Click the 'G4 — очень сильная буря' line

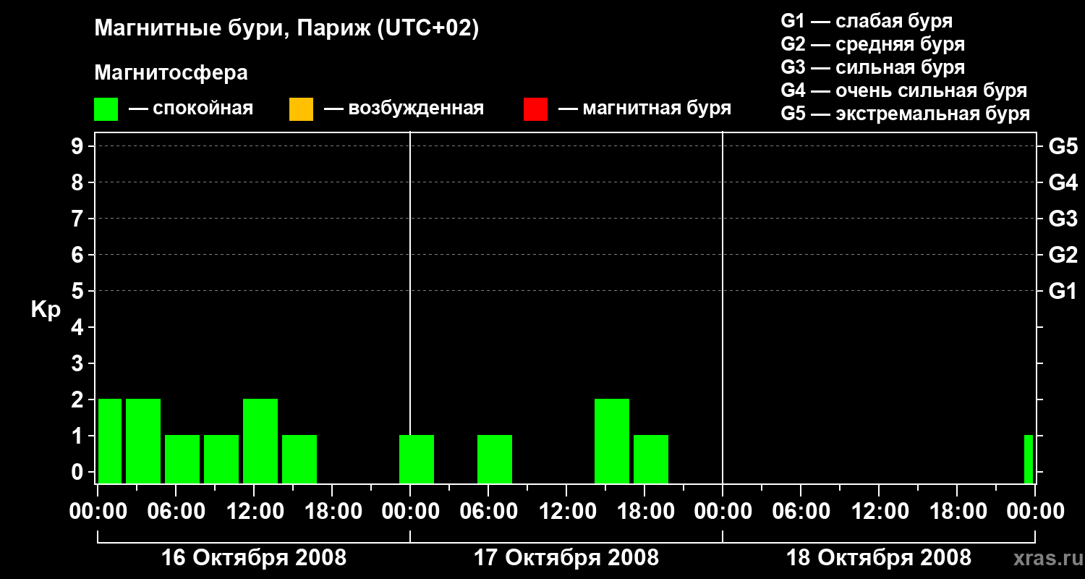[x=904, y=90]
